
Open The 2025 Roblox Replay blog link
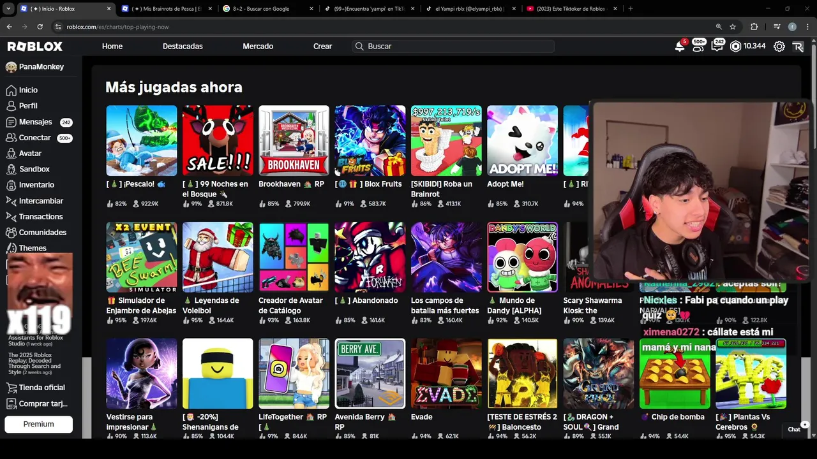click(34, 363)
